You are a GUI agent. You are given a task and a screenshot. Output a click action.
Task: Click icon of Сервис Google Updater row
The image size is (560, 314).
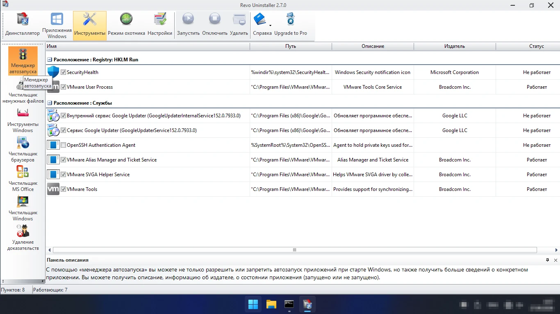(53, 130)
